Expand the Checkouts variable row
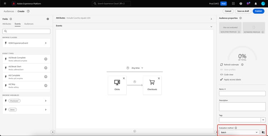 click(26, 101)
